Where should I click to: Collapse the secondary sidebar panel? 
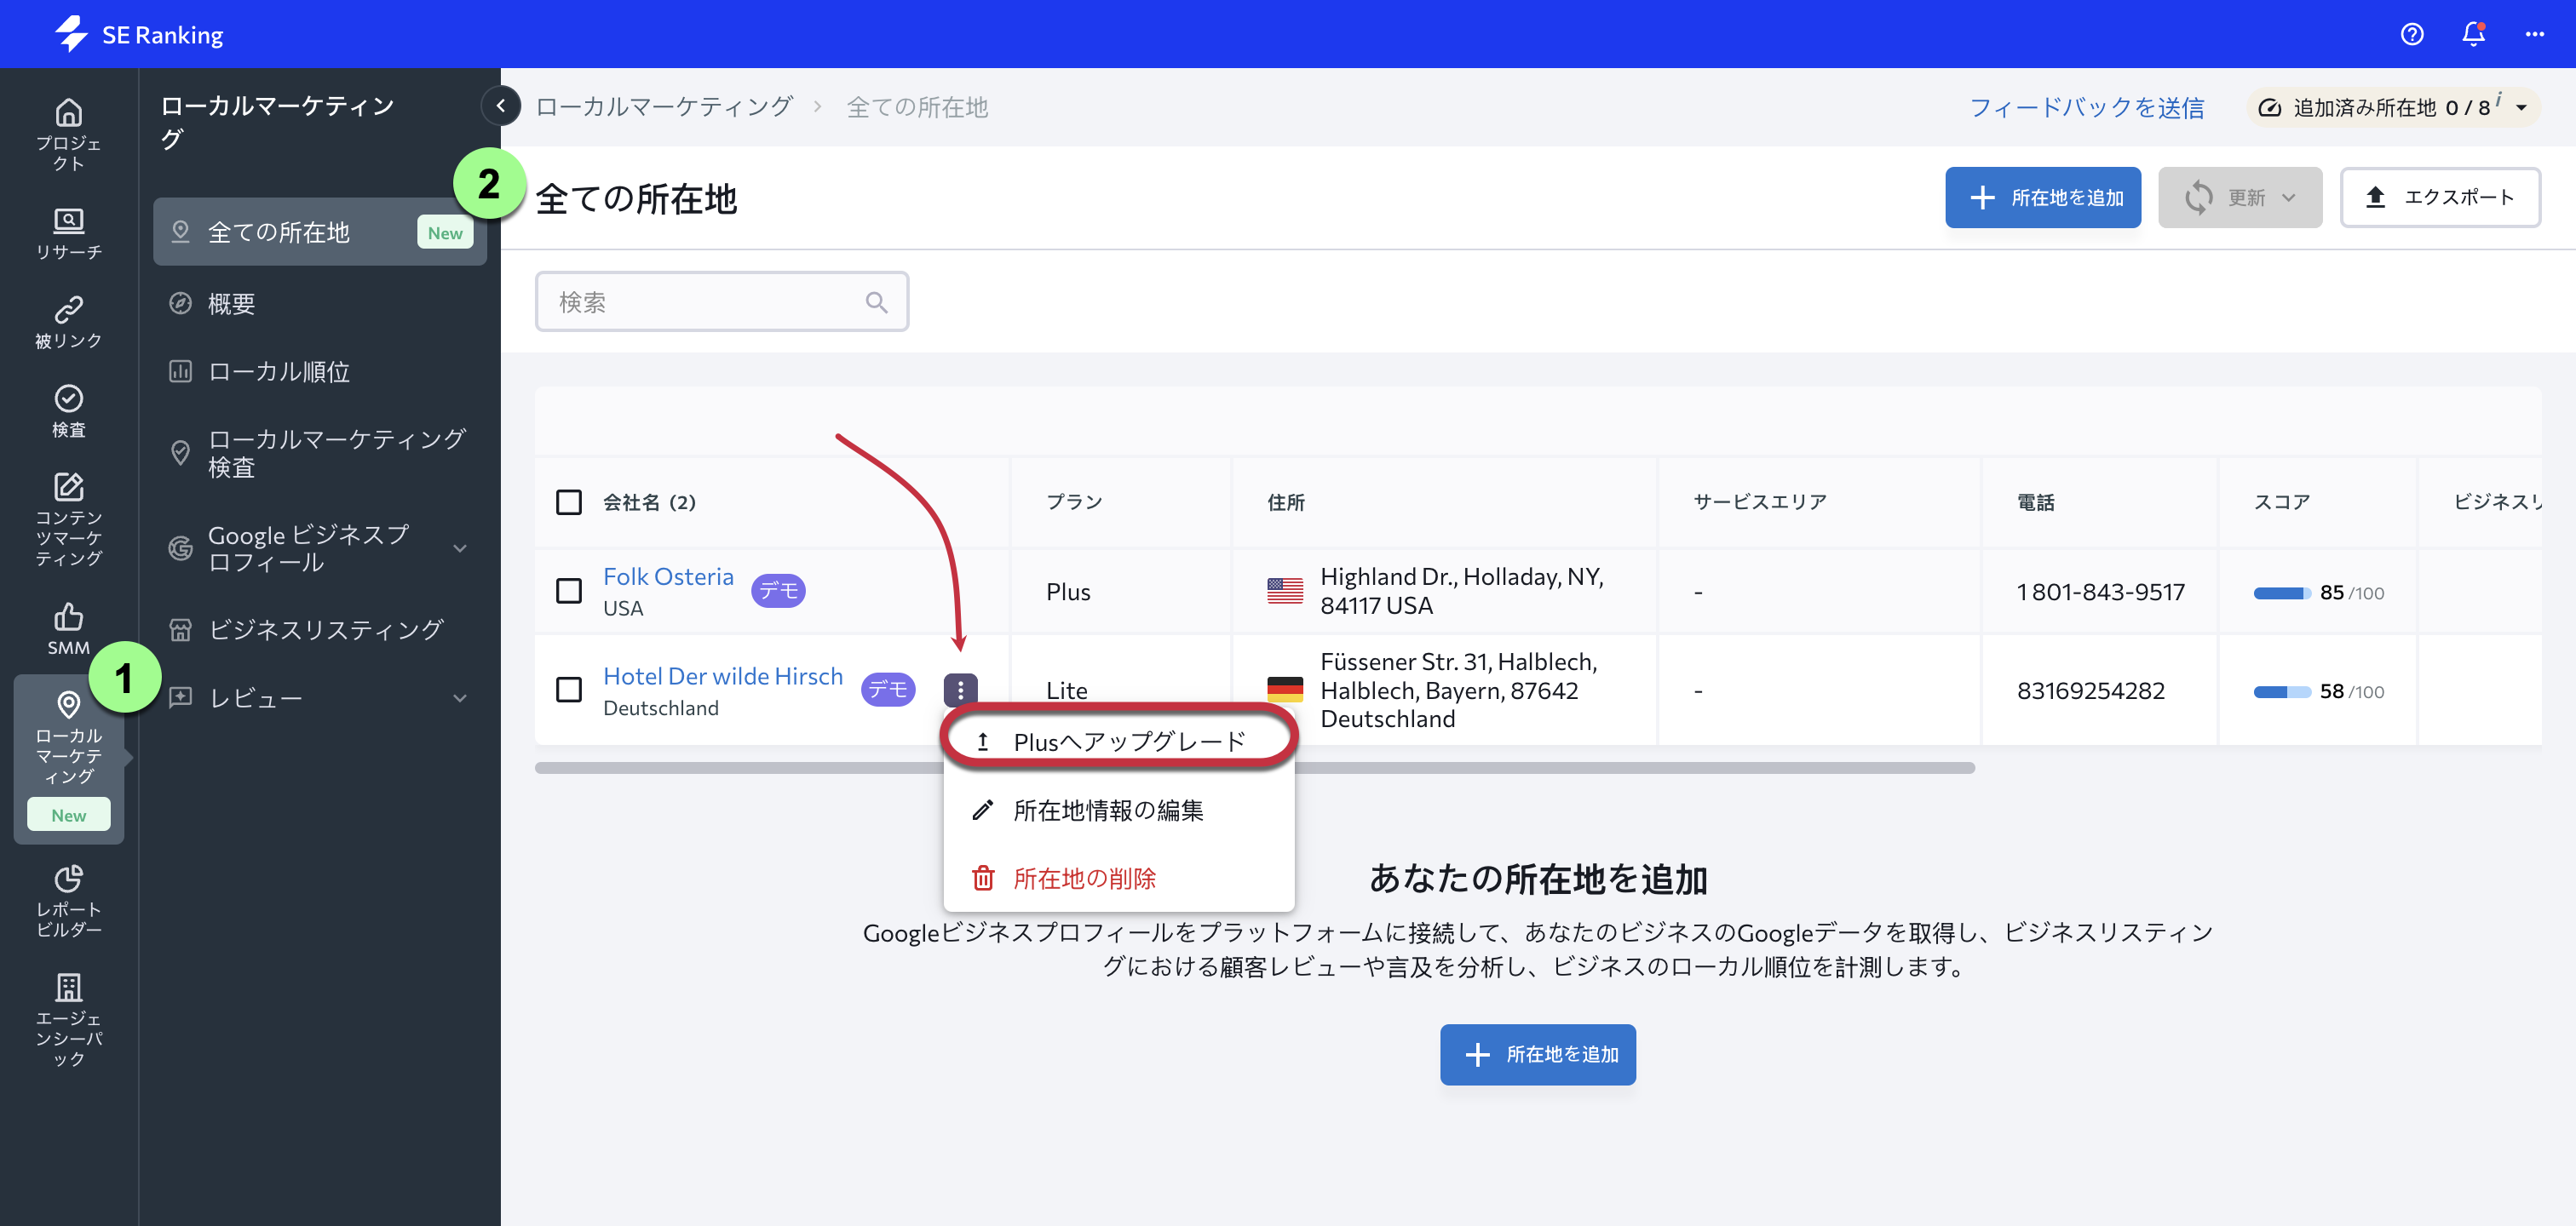click(500, 105)
